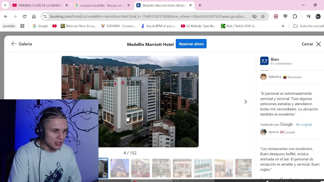This screenshot has height=182, width=324.
Task: Click the 4 / 152 photo counter
Action: point(130,153)
